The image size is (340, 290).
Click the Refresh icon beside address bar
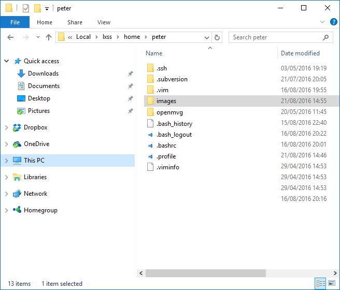(217, 37)
